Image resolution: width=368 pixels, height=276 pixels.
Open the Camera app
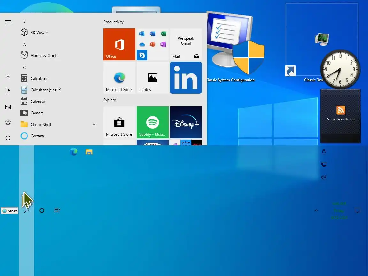click(59, 113)
